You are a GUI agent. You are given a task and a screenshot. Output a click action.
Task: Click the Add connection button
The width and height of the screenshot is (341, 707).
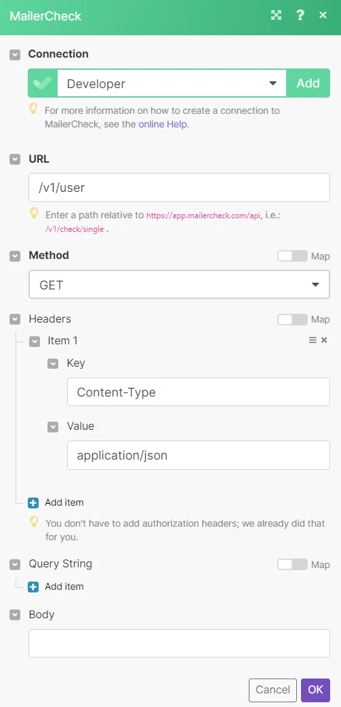(308, 83)
